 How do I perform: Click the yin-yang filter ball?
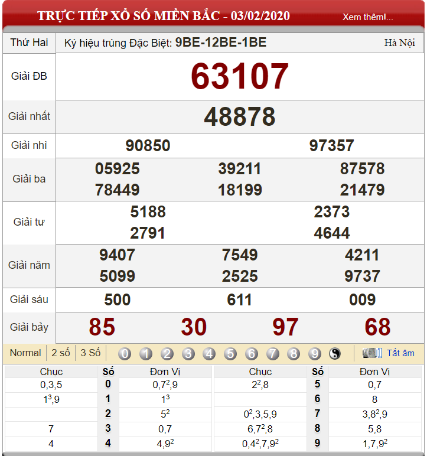tap(335, 354)
